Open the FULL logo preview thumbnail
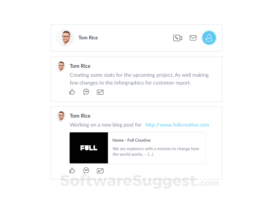 pyautogui.click(x=89, y=148)
